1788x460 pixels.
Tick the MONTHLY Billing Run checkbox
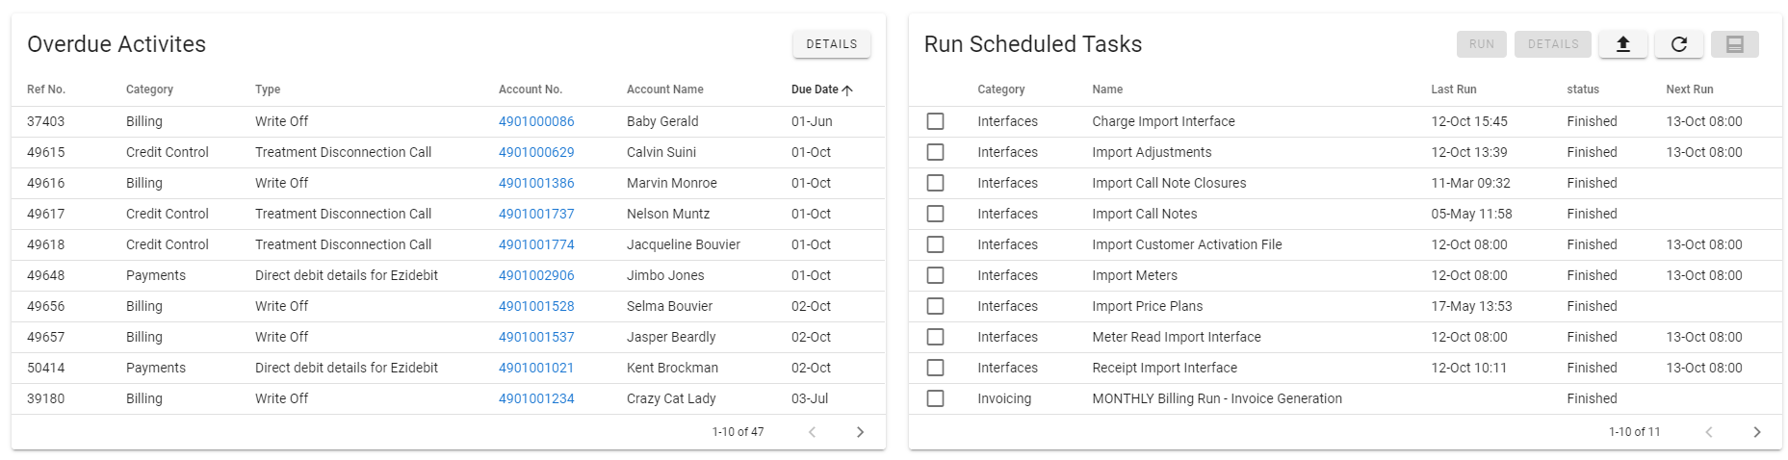[935, 398]
